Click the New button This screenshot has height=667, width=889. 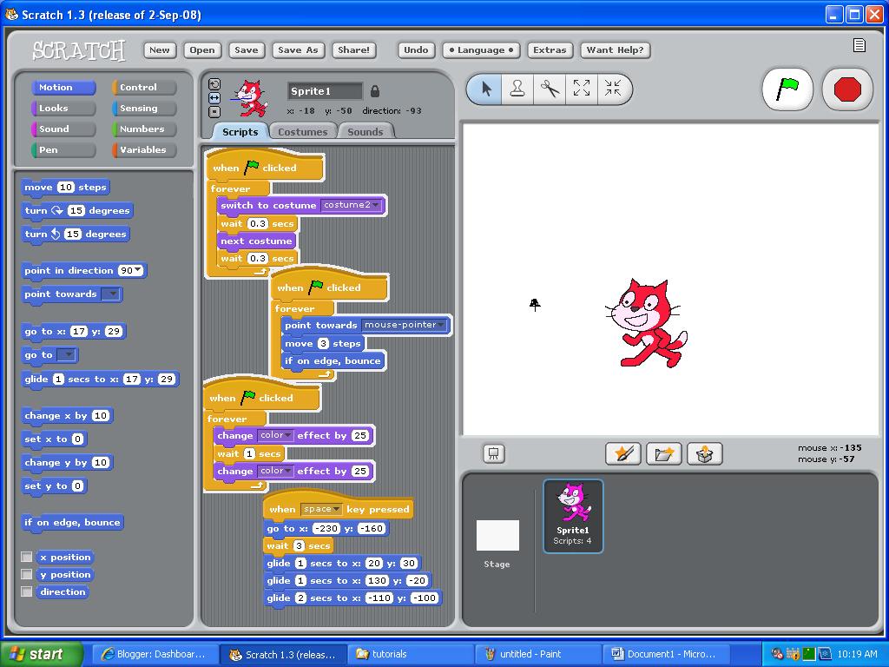(x=160, y=50)
